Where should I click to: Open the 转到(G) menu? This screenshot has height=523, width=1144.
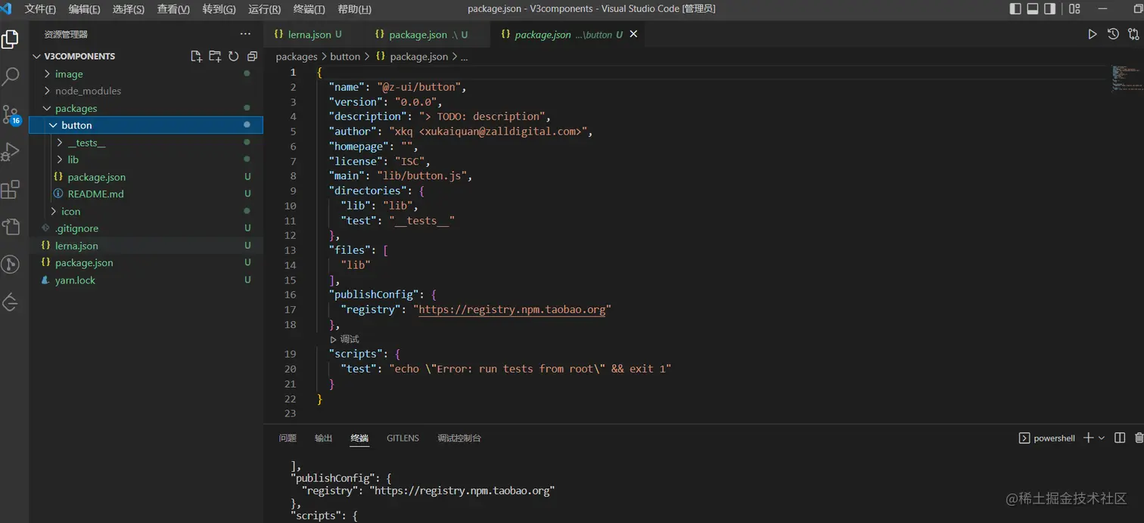tap(219, 9)
